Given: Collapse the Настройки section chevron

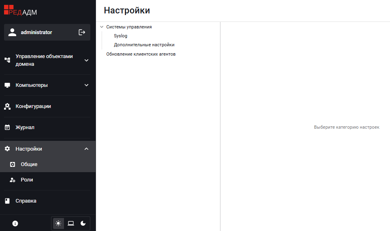Looking at the screenshot, I should 86,149.
